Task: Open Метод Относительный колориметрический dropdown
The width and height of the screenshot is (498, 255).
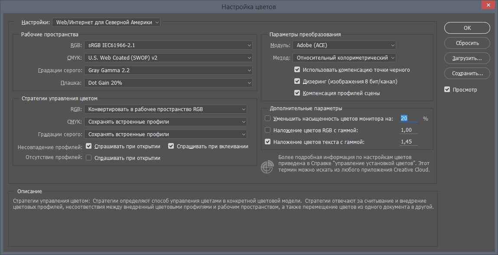Action: click(x=344, y=57)
